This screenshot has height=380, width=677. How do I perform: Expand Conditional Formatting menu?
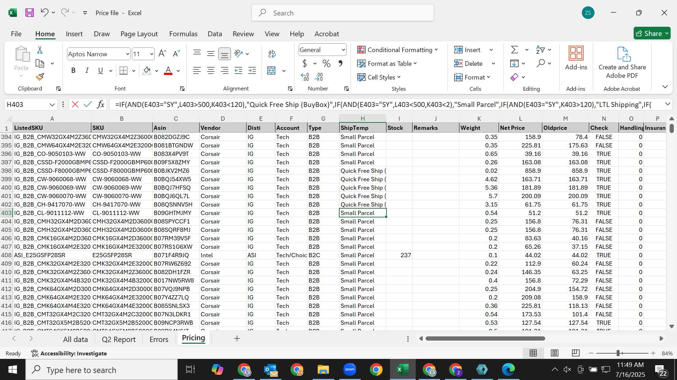pos(436,50)
